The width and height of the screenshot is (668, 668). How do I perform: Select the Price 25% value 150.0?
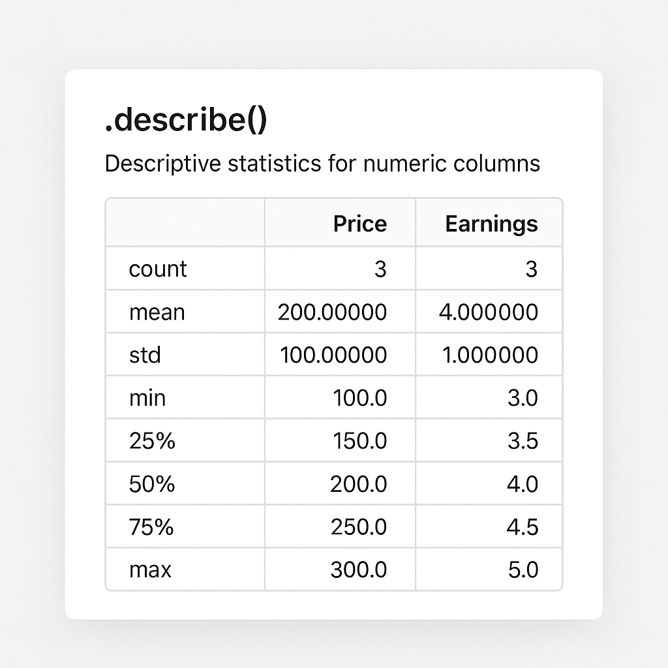[359, 441]
